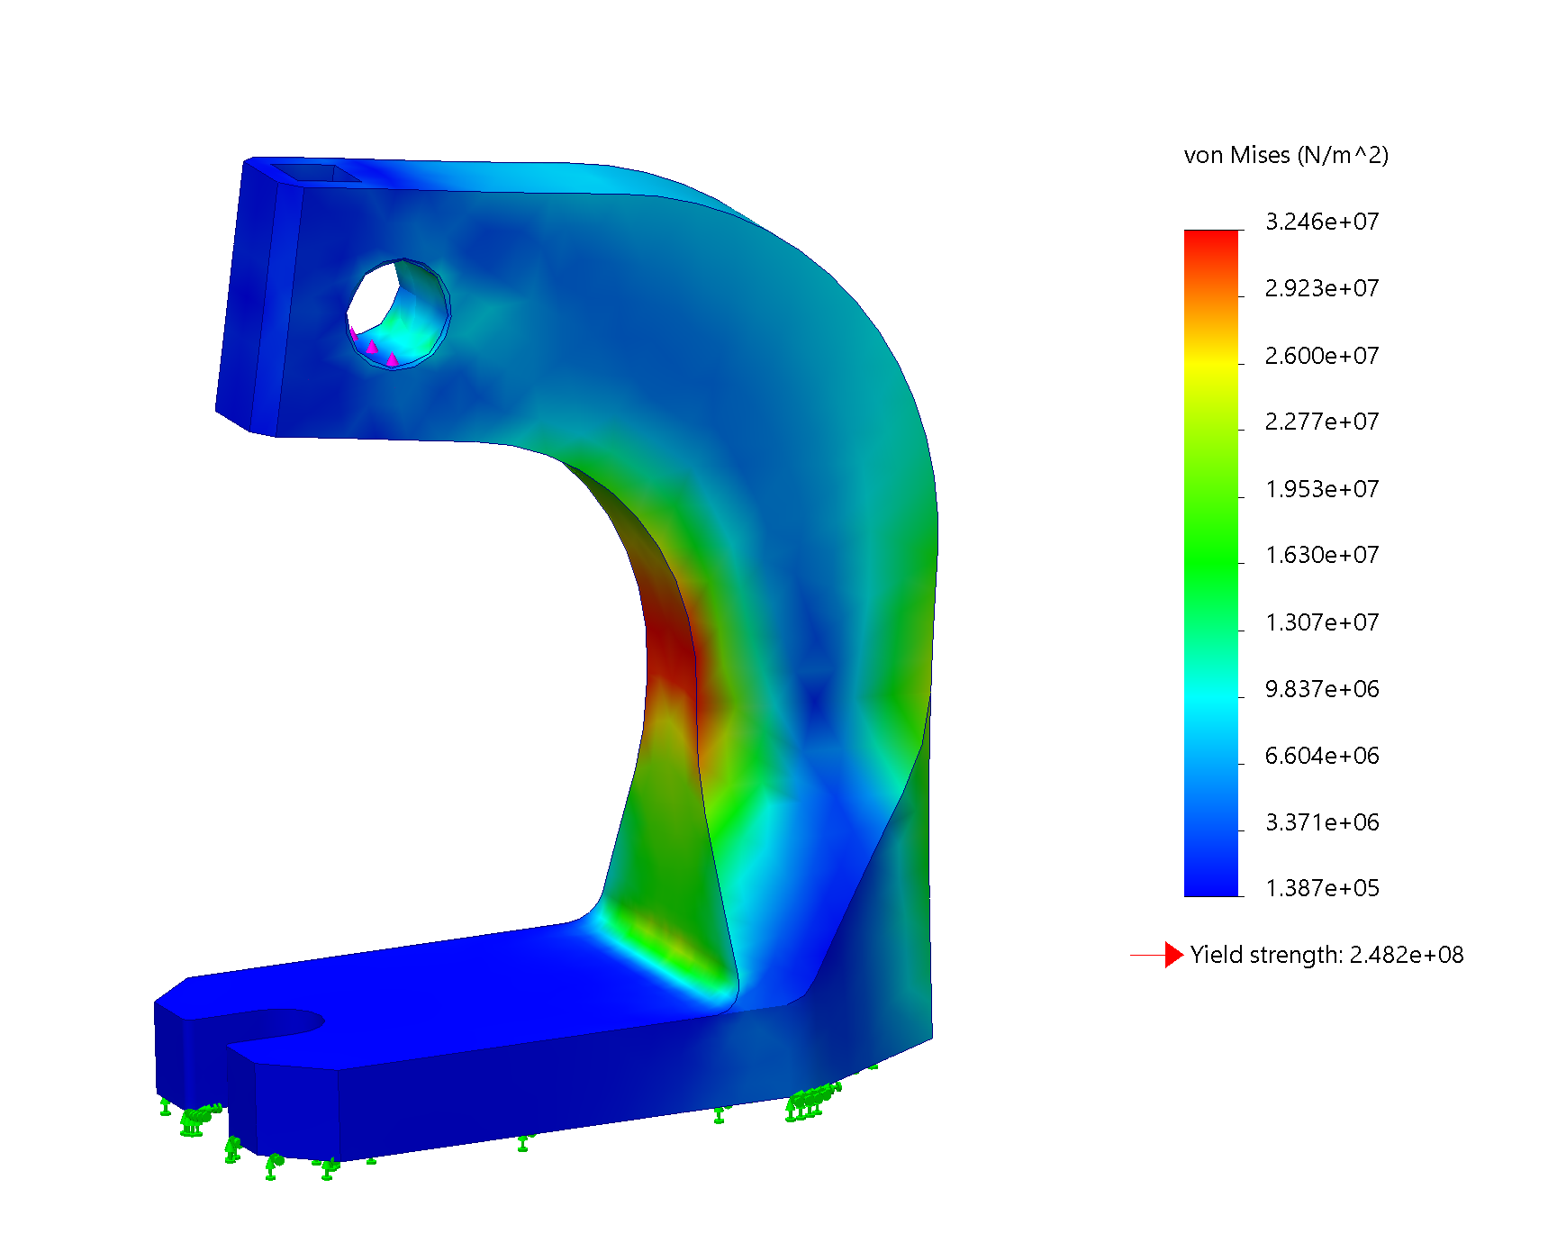Click the green middle of the stress legend bar

1210,558
